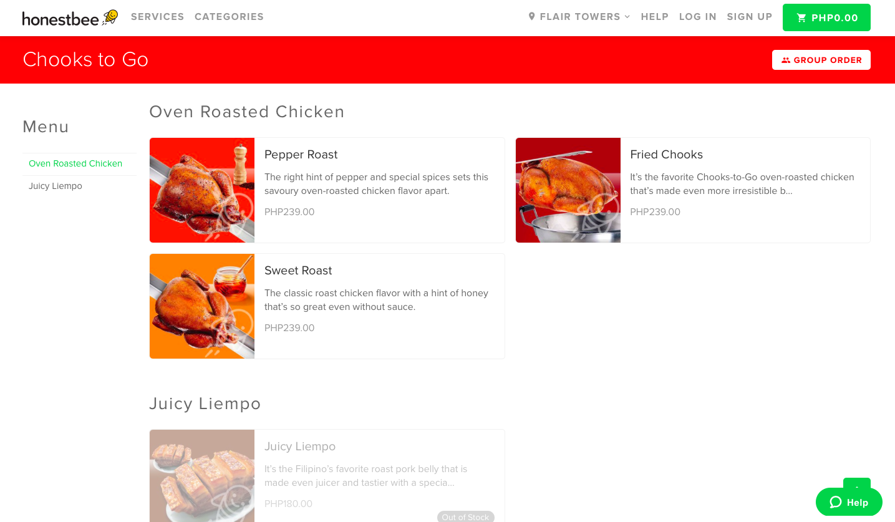Open the Categories menu
895x522 pixels.
(229, 17)
